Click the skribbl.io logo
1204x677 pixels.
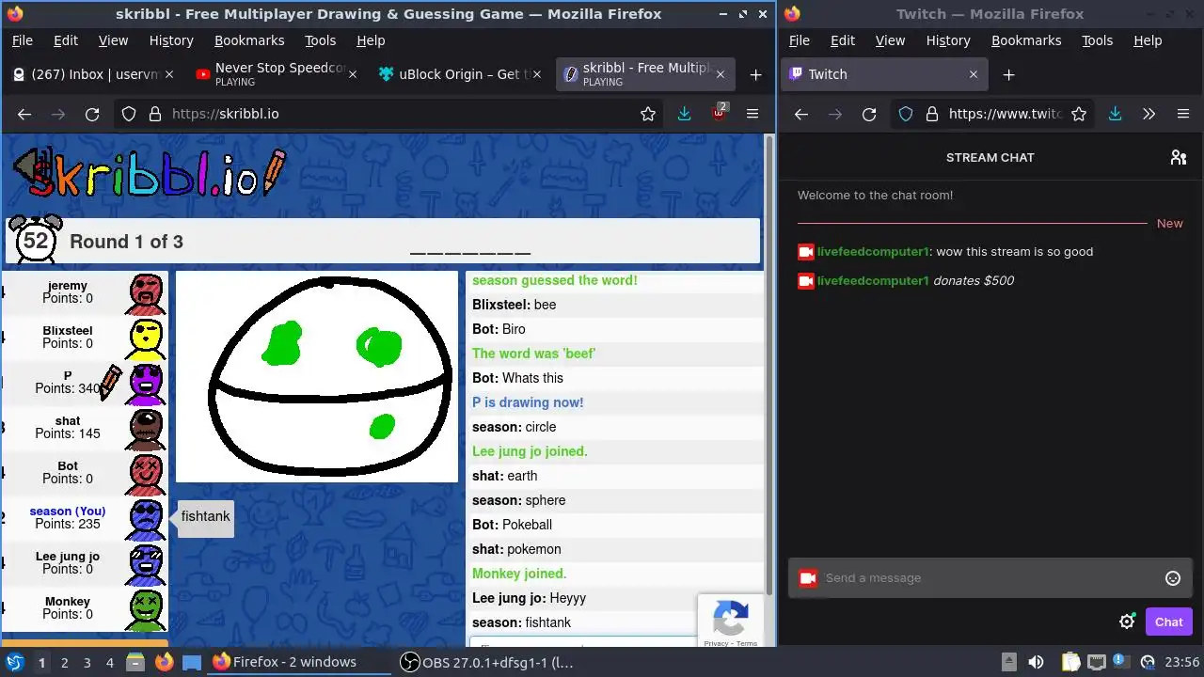[150, 174]
